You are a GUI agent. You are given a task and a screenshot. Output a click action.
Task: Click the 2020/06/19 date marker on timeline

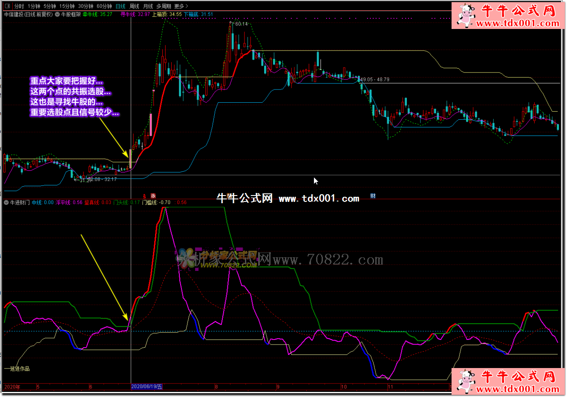tap(147, 387)
